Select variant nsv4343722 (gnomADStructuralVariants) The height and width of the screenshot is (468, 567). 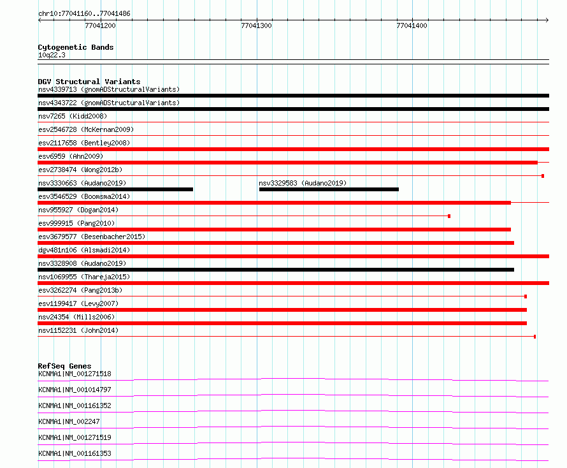[109, 103]
